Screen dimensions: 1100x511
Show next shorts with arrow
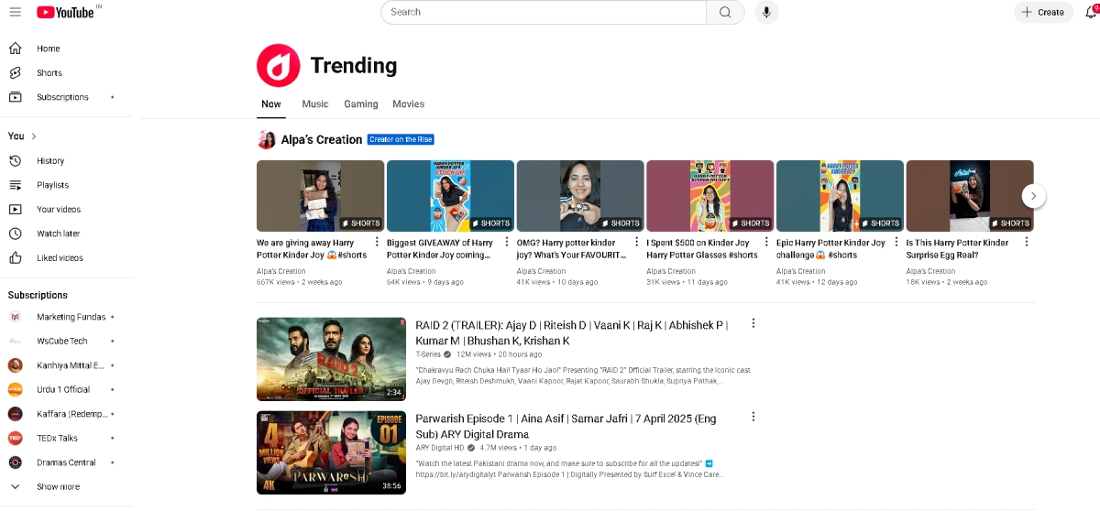coord(1033,196)
